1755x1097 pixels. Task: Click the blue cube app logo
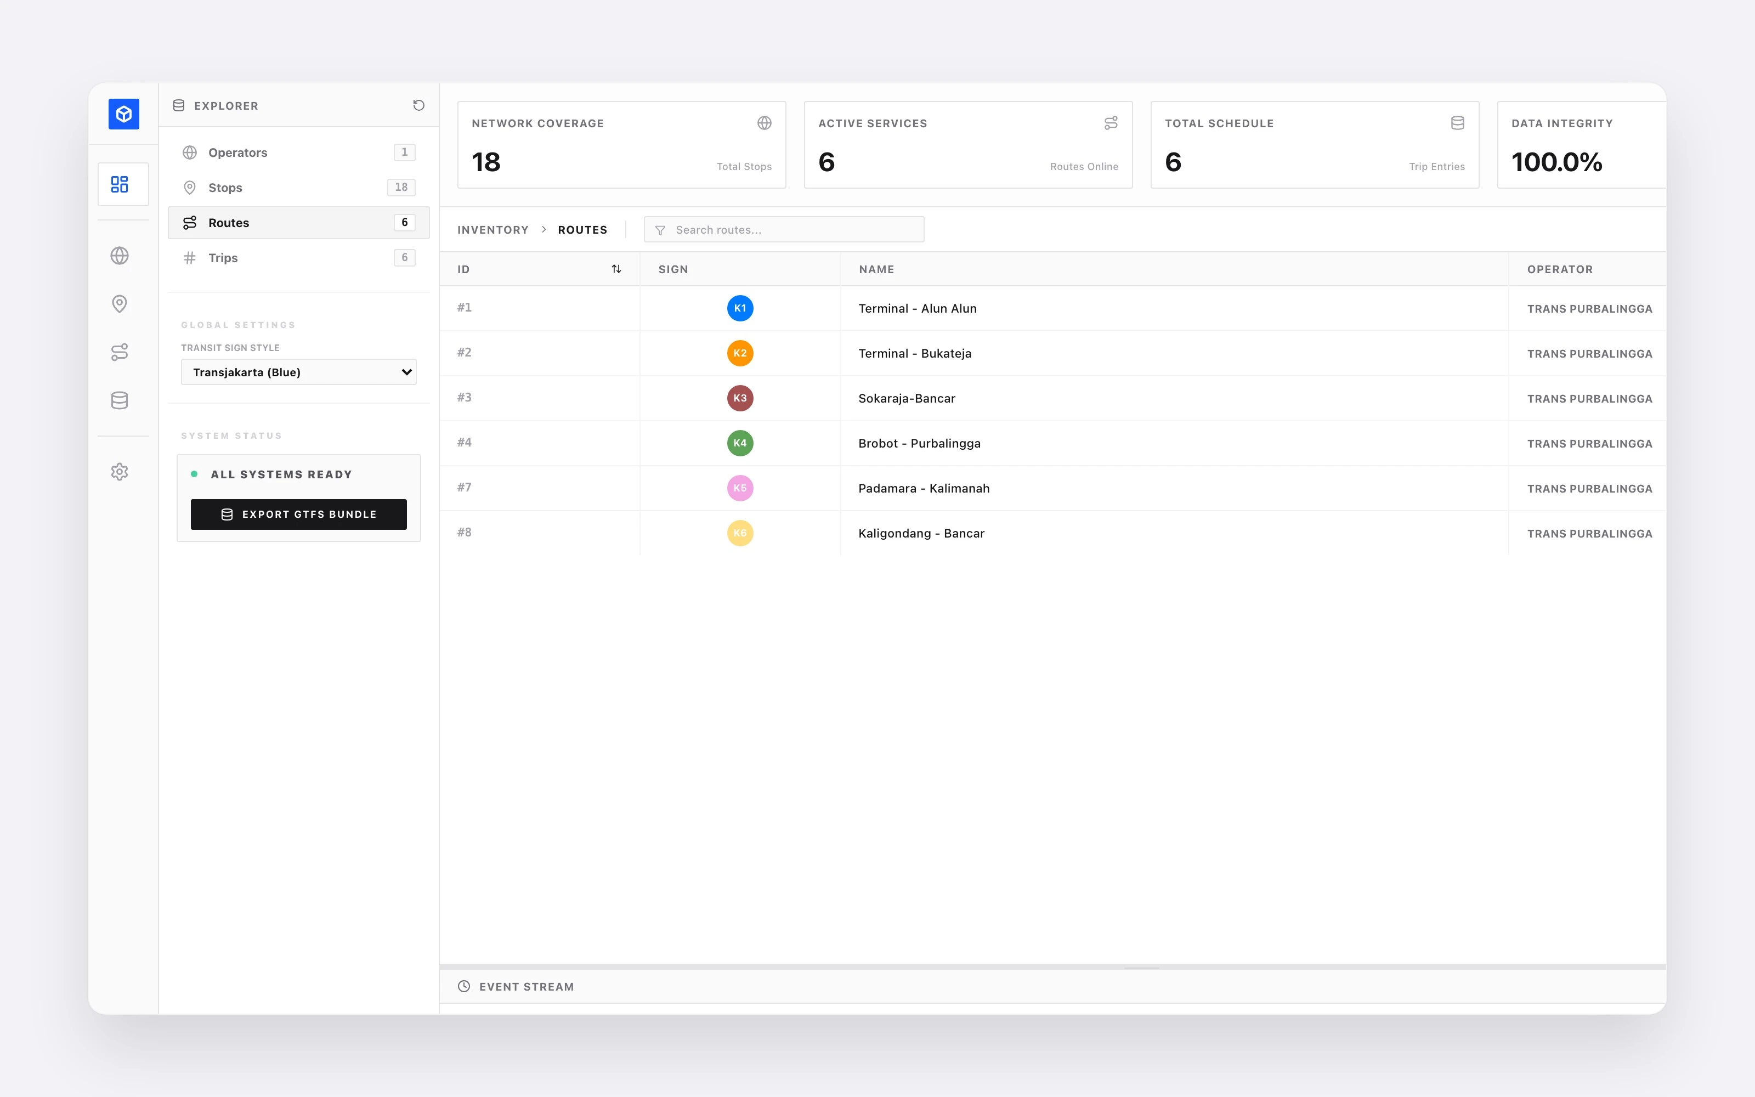[123, 114]
